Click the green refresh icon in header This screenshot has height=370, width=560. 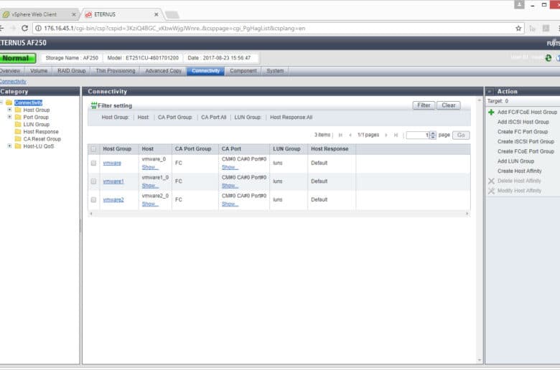coord(549,58)
